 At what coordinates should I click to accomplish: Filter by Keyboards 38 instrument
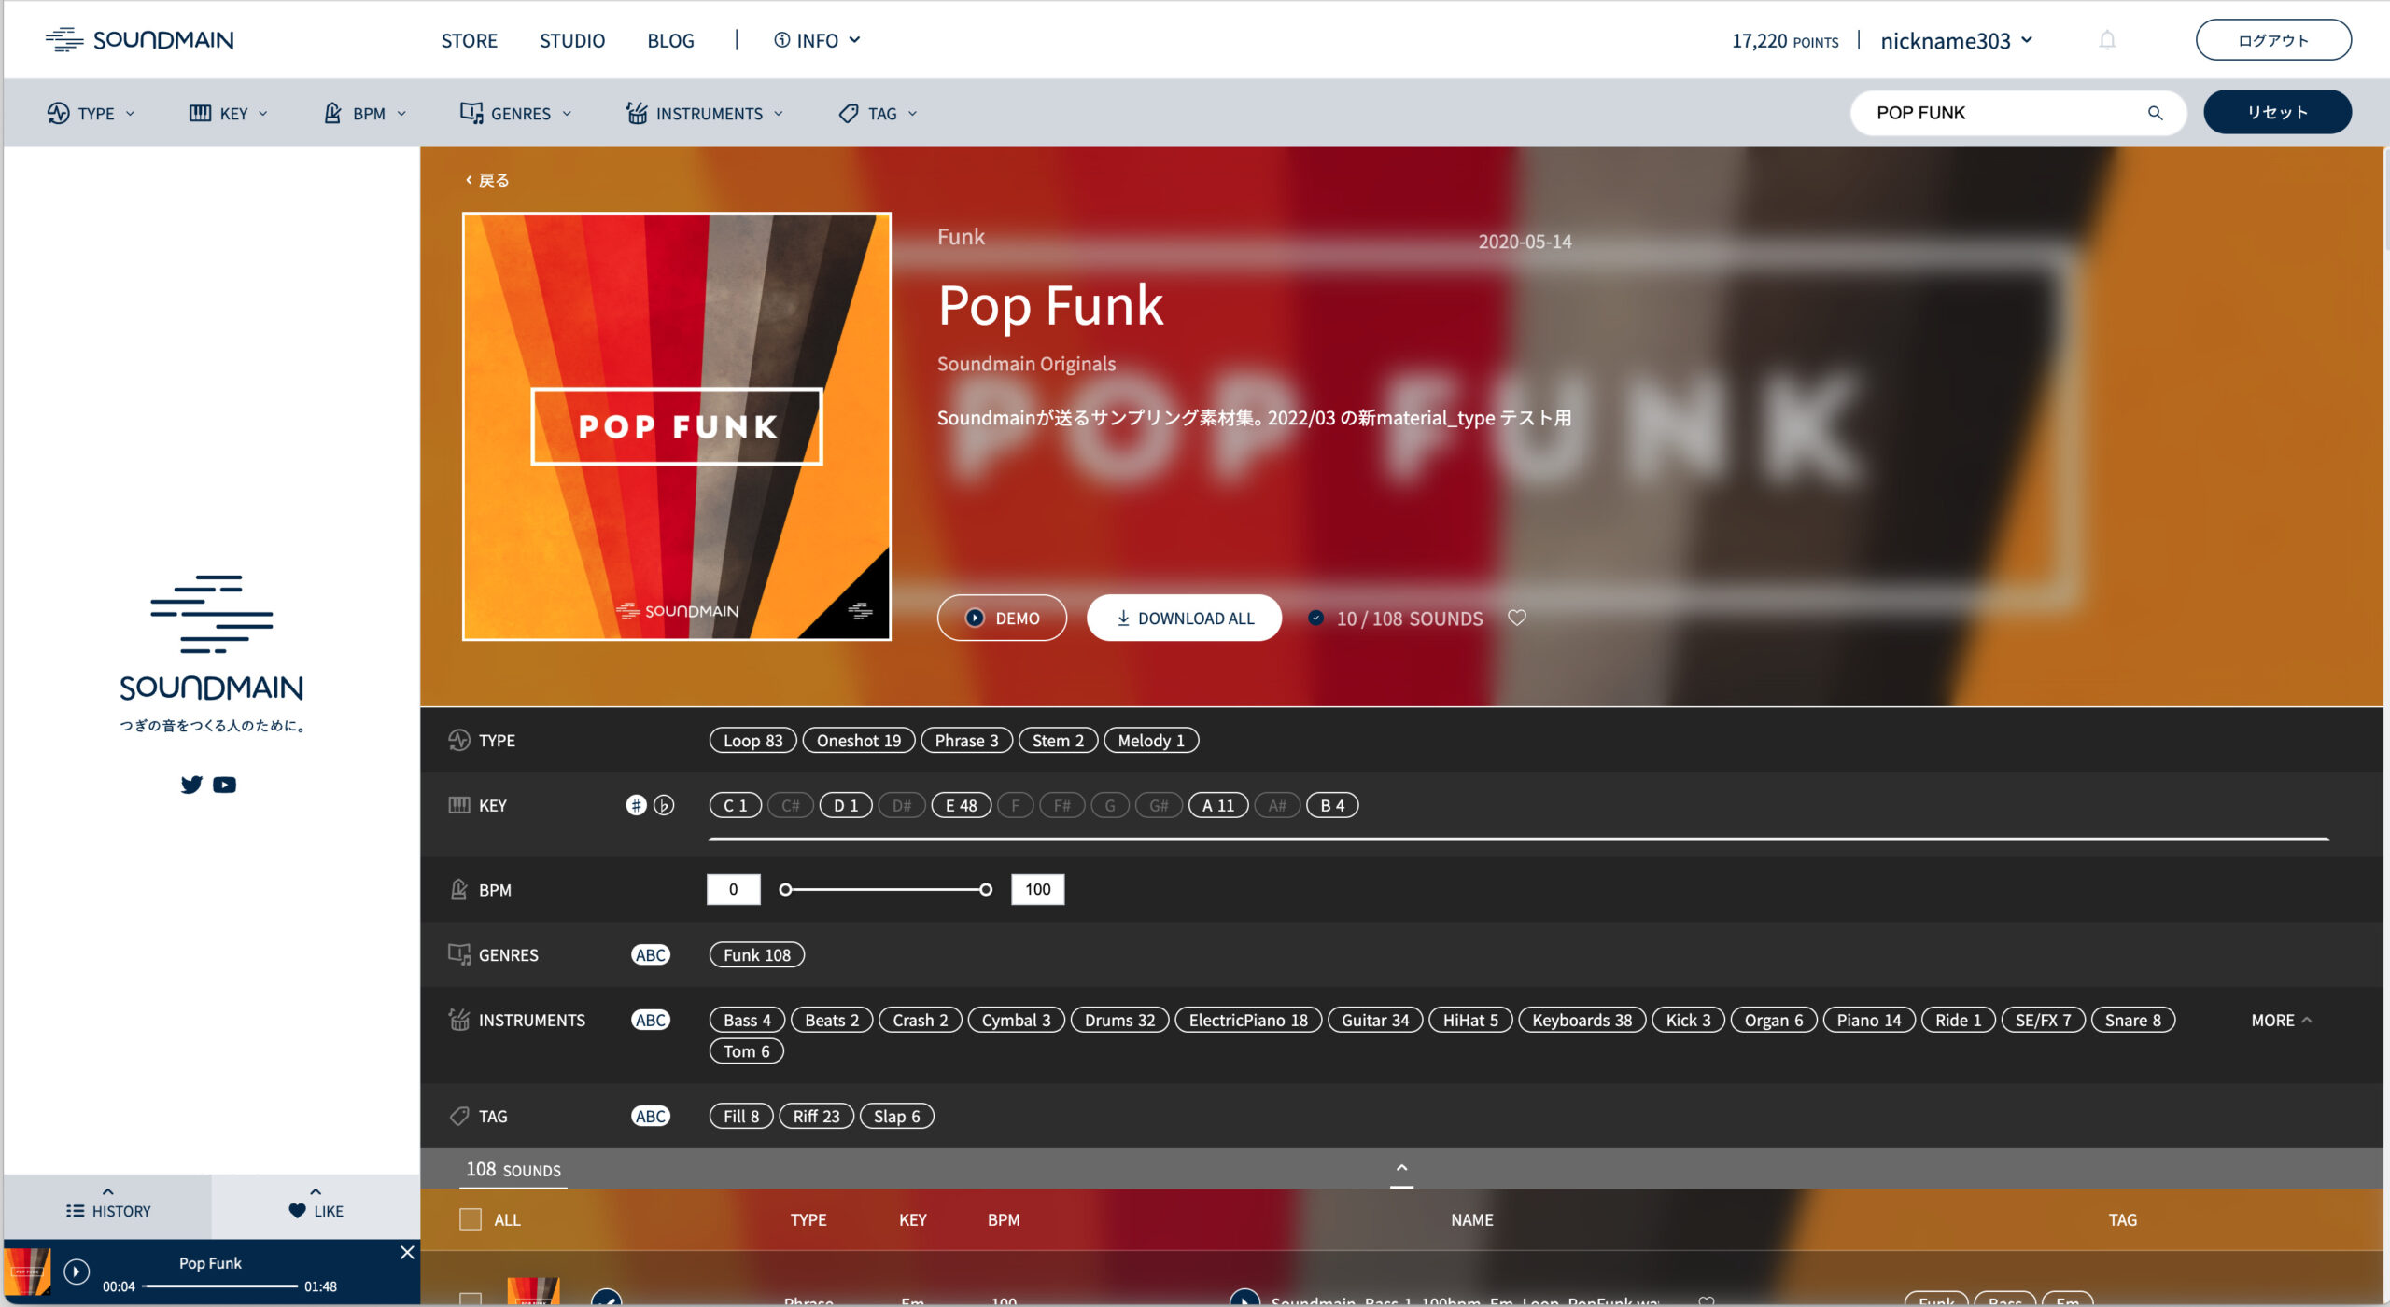click(1582, 1020)
